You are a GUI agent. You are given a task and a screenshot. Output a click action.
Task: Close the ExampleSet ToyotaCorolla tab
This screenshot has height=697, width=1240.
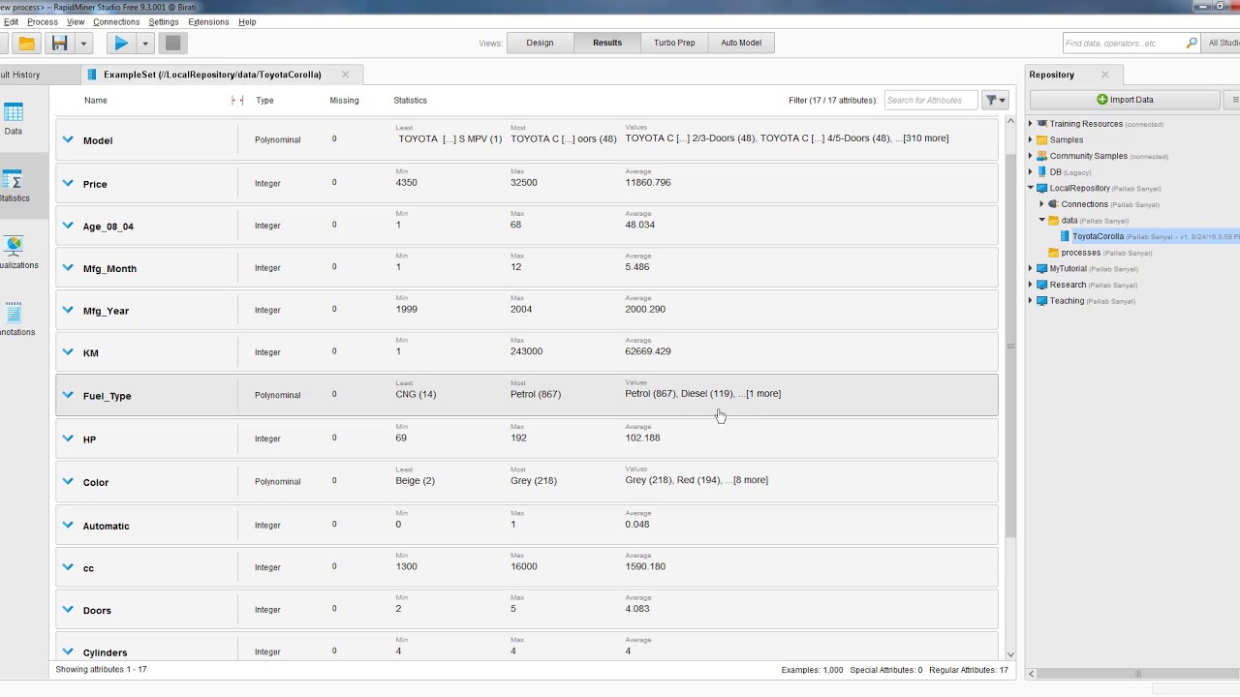click(x=345, y=75)
